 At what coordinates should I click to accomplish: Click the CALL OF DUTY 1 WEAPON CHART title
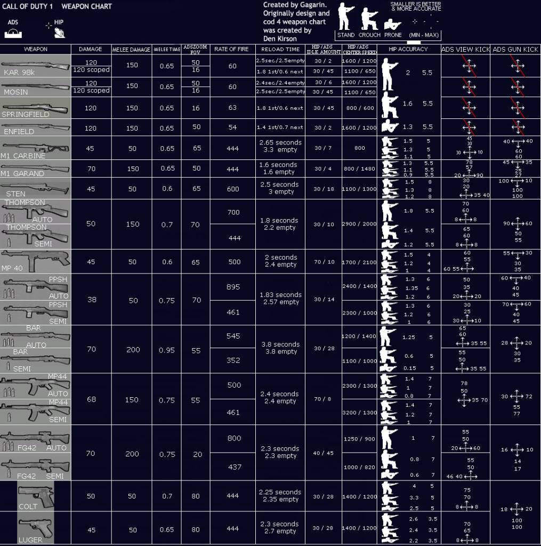coord(56,6)
